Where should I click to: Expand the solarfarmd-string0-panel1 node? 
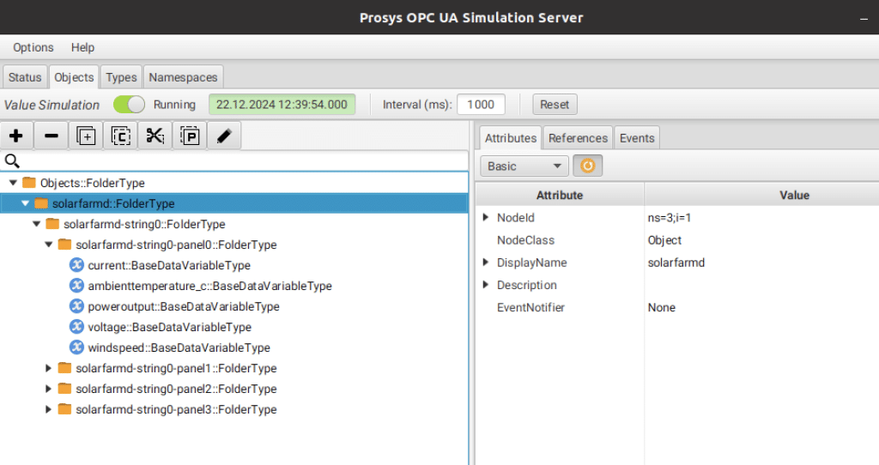tap(49, 368)
